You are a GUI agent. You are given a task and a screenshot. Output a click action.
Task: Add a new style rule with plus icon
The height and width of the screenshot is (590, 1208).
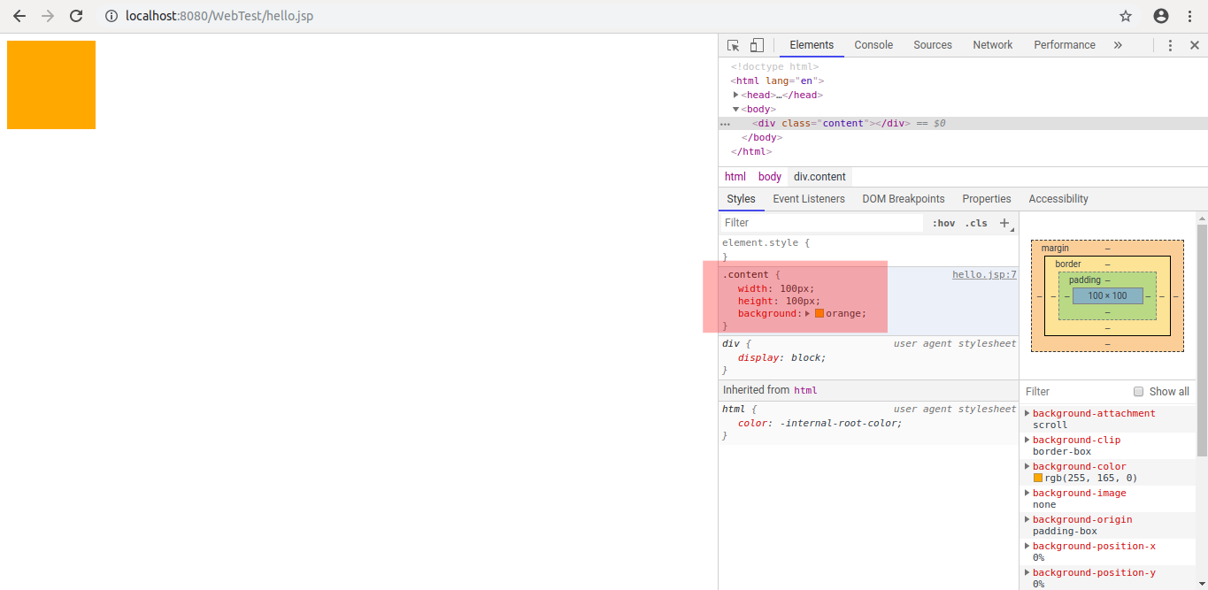(1005, 223)
